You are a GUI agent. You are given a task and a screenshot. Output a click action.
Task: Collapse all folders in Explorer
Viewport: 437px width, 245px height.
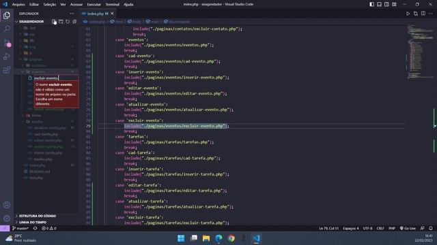pos(74,21)
